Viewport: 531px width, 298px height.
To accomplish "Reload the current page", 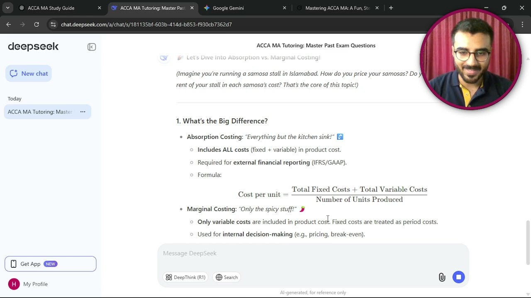I will point(37,24).
